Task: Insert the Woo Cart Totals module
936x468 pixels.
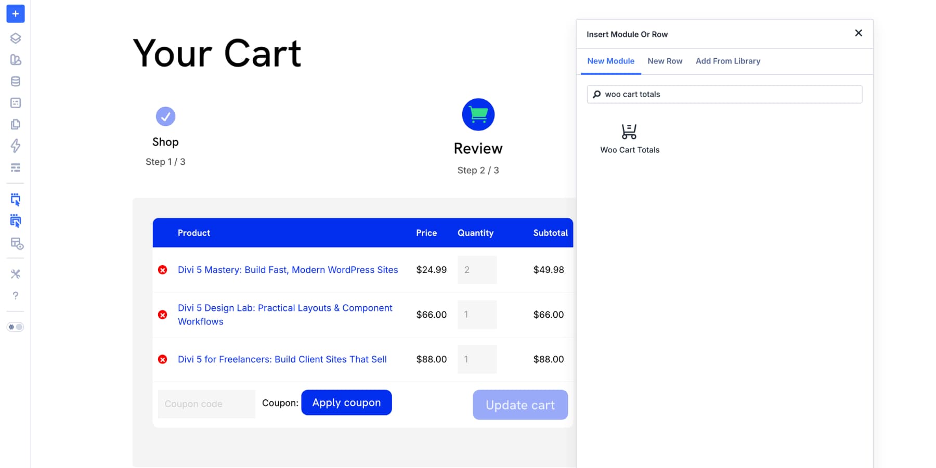Action: tap(629, 138)
